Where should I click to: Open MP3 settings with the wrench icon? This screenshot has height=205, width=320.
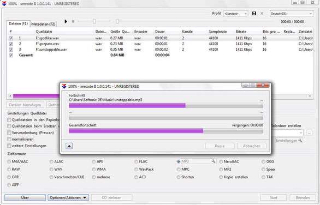click(x=214, y=161)
